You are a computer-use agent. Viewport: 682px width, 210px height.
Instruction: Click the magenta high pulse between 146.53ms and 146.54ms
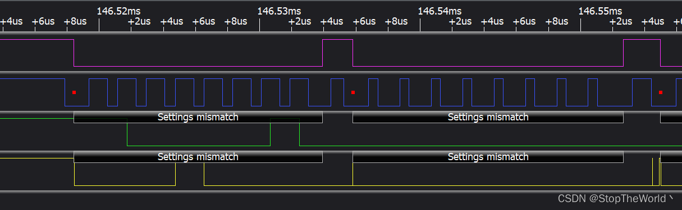click(x=337, y=53)
